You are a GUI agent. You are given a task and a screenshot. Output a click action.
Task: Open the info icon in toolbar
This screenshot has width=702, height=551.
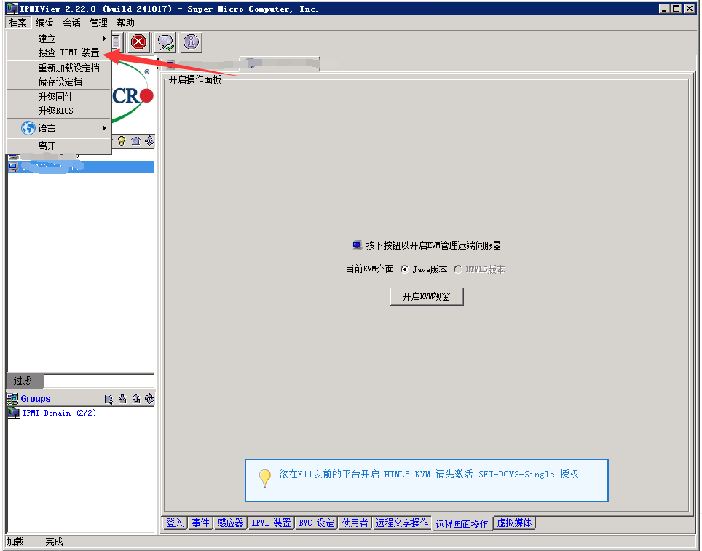191,42
